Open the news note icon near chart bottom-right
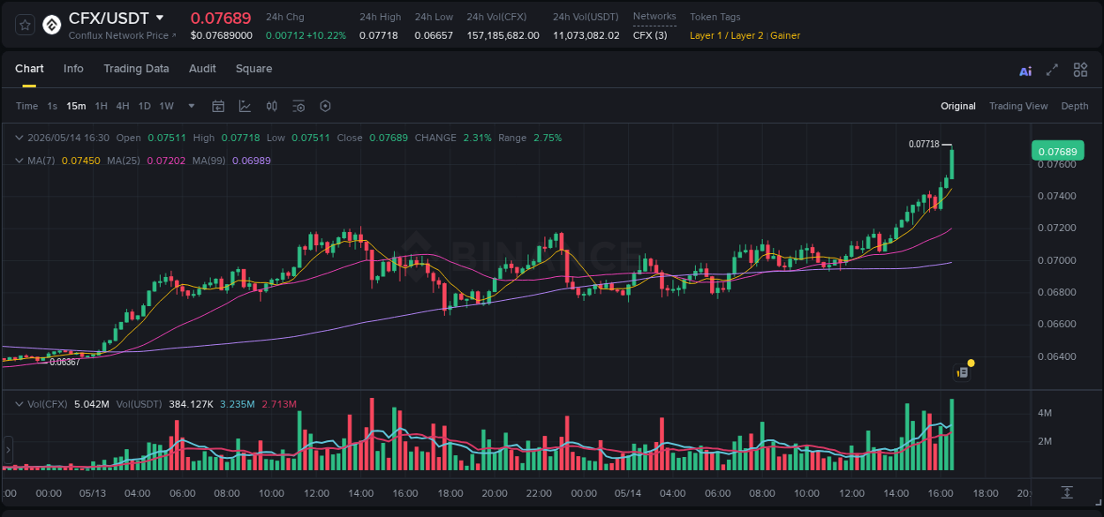 pos(963,372)
